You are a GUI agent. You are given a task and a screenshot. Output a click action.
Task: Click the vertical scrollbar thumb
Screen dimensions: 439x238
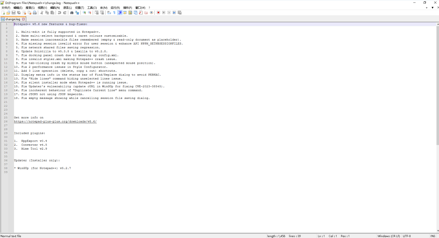click(438, 85)
